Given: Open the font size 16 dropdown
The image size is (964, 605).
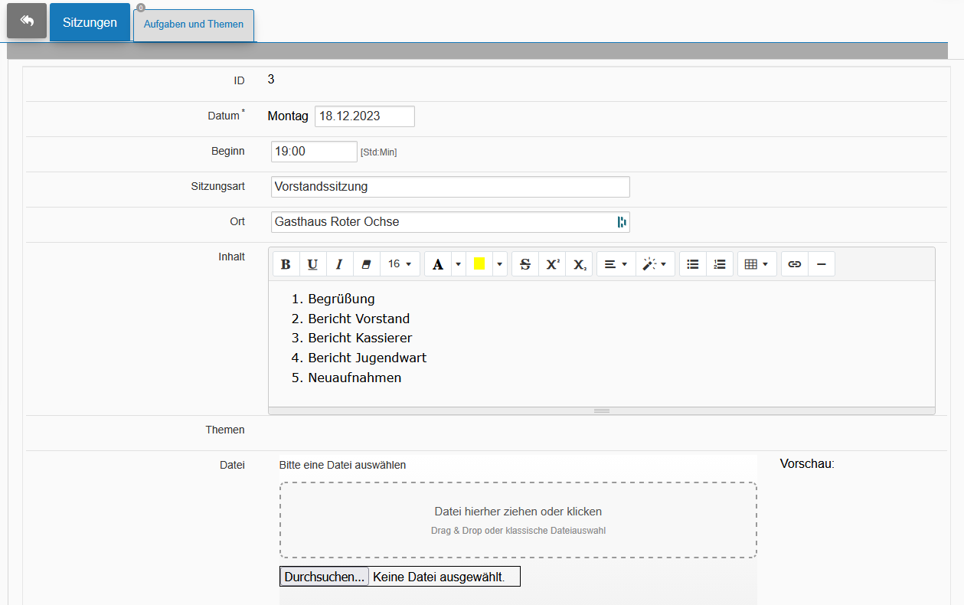Looking at the screenshot, I should [x=400, y=264].
